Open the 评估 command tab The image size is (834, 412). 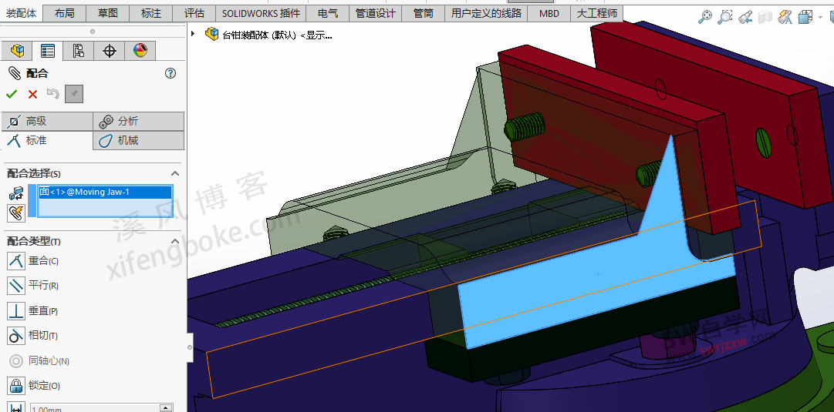pos(194,13)
